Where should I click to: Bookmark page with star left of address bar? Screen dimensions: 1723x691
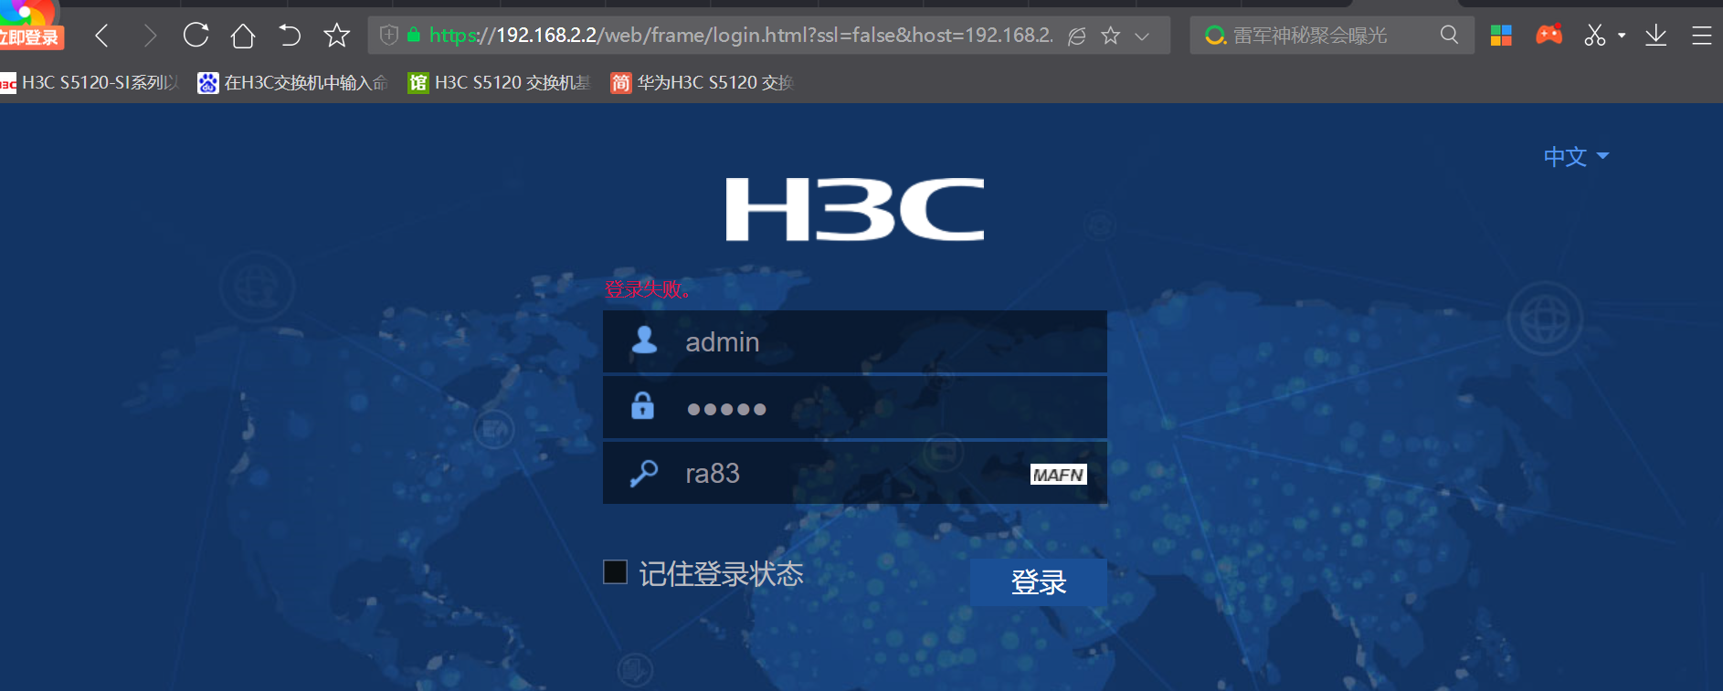pyautogui.click(x=337, y=36)
